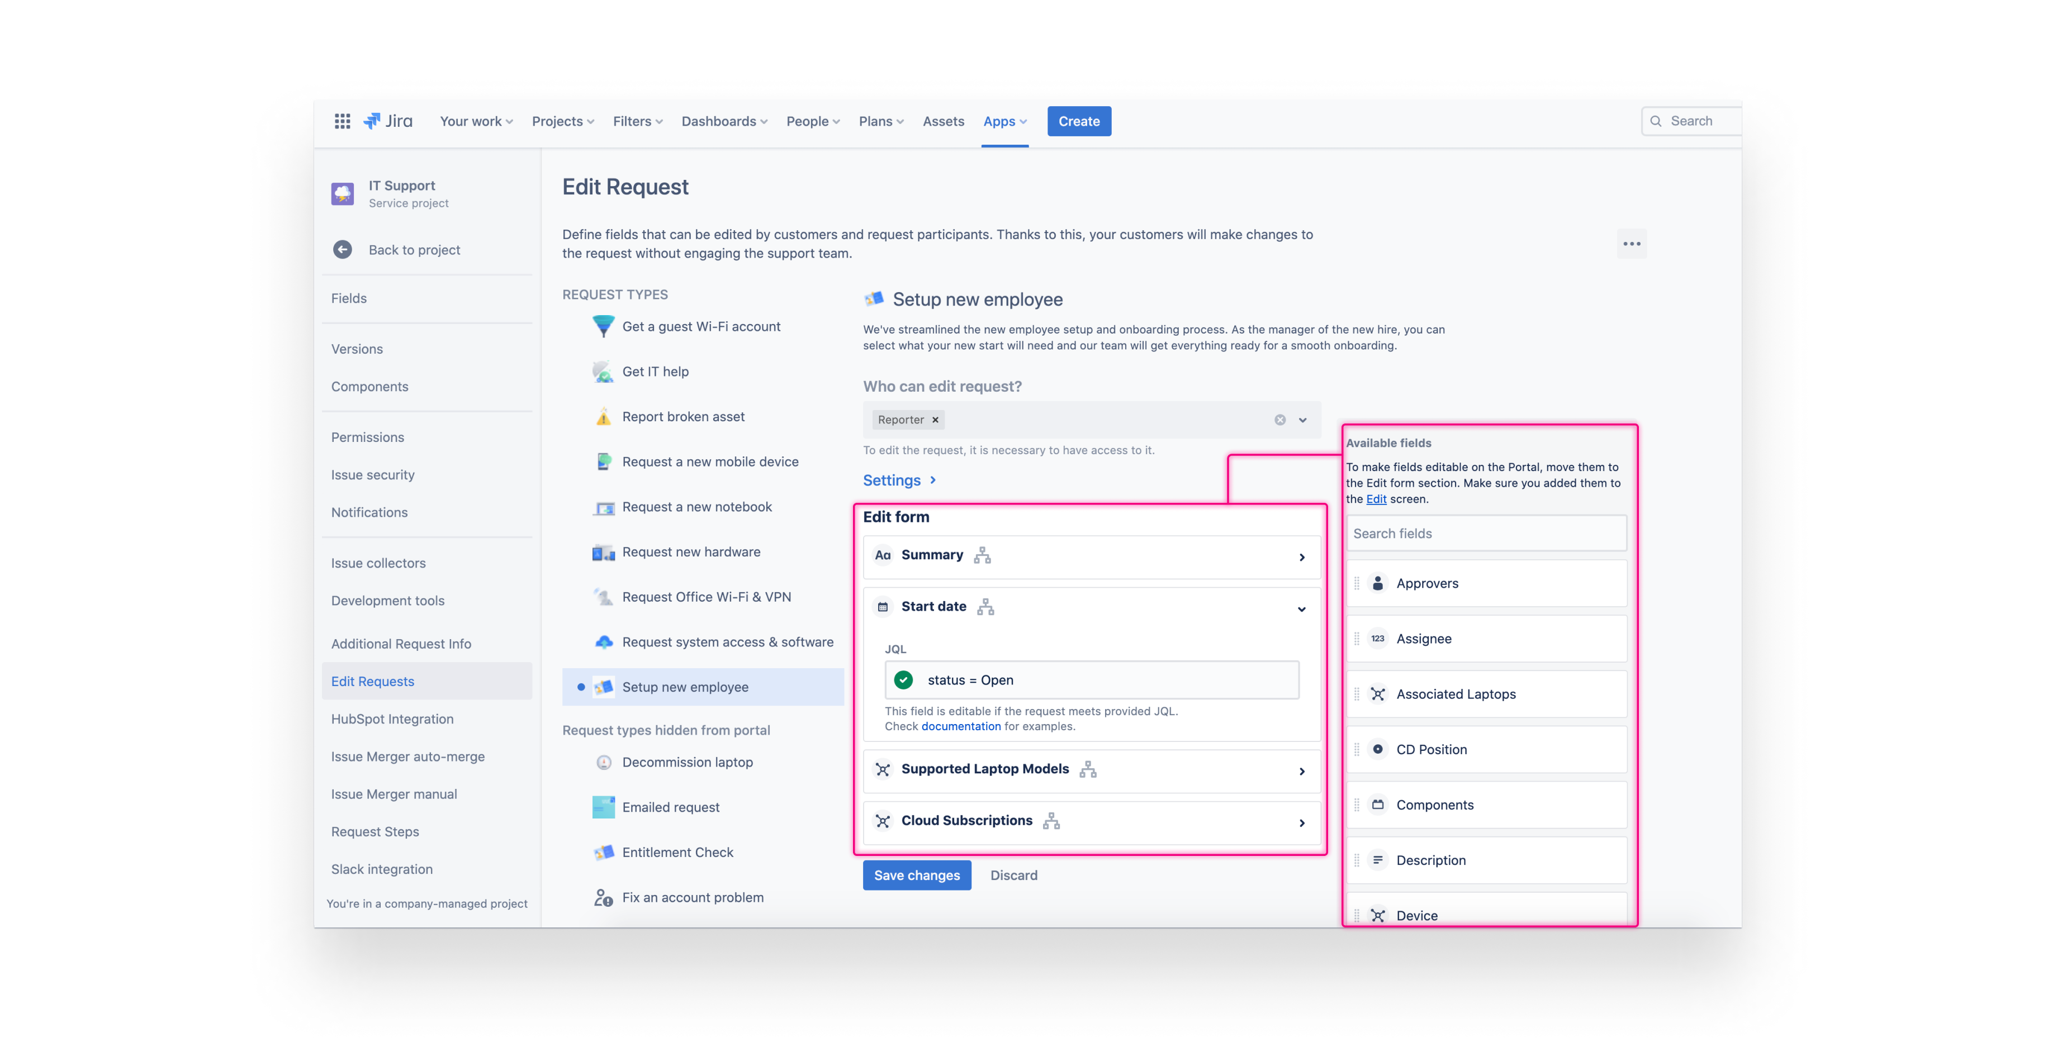Viewport: 2057px width, 1047px height.
Task: Open the app switcher grid icon
Action: (x=342, y=121)
